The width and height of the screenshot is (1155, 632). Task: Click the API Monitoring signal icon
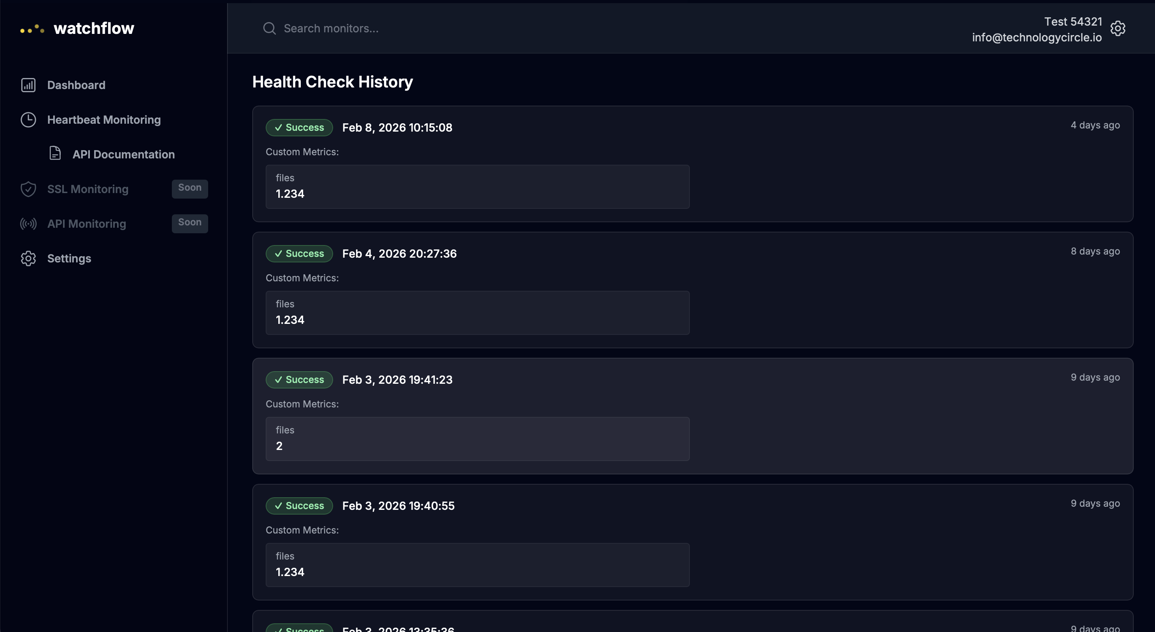click(28, 224)
